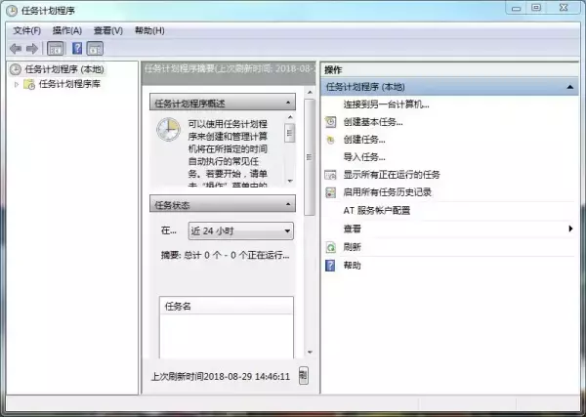Click down arrow of overview text scrollbar
The width and height of the screenshot is (586, 417).
click(290, 181)
